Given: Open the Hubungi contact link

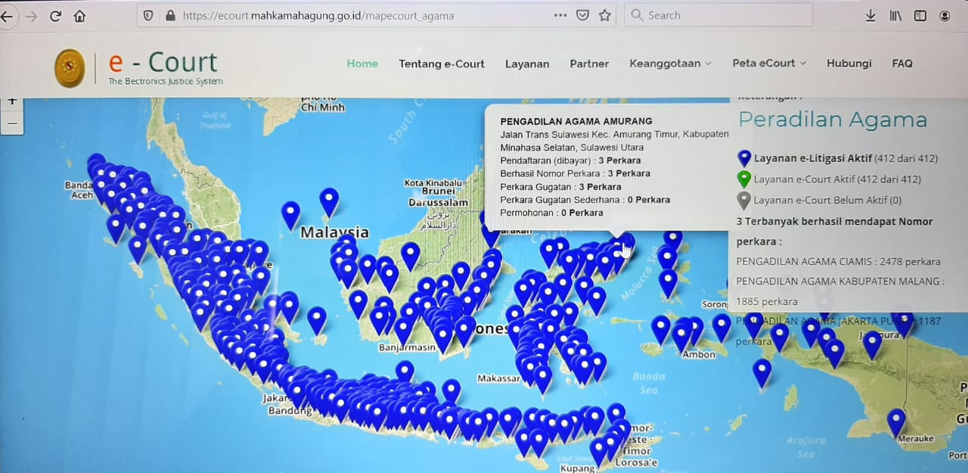Looking at the screenshot, I should coord(849,64).
